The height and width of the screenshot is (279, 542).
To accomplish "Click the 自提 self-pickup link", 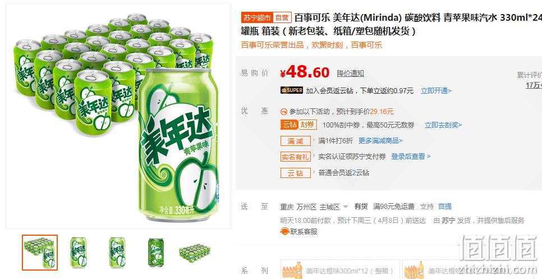I will [x=445, y=207].
